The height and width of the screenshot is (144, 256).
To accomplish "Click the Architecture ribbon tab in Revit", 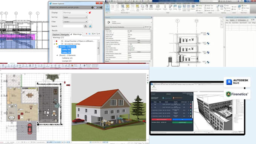I will 113,3.
